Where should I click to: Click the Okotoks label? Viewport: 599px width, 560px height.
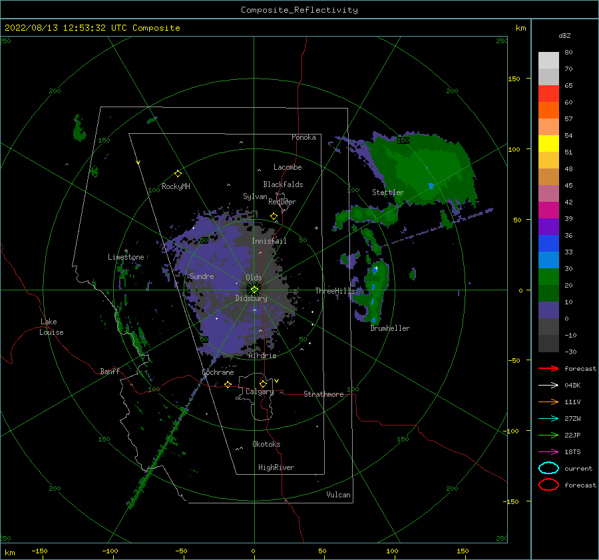point(266,444)
